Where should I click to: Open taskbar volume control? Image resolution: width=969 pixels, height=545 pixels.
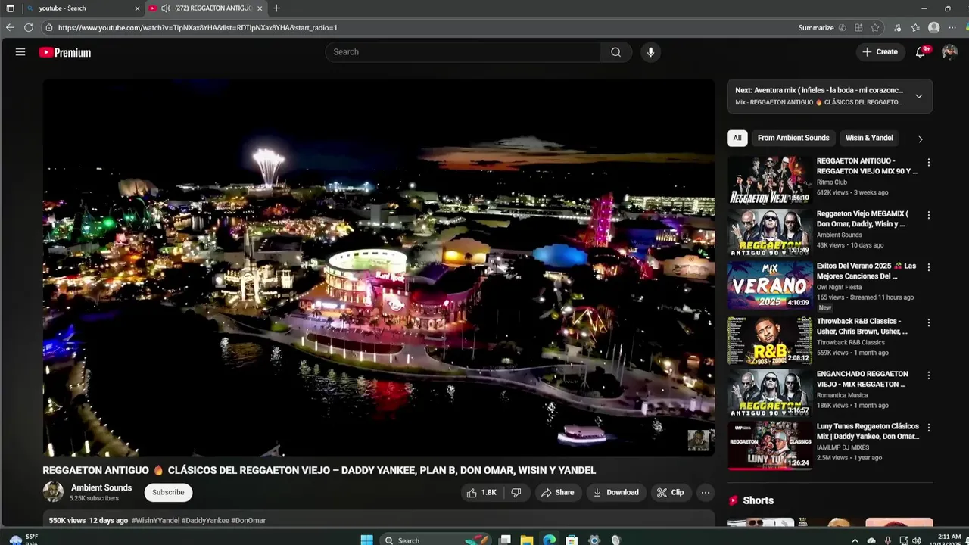917,540
